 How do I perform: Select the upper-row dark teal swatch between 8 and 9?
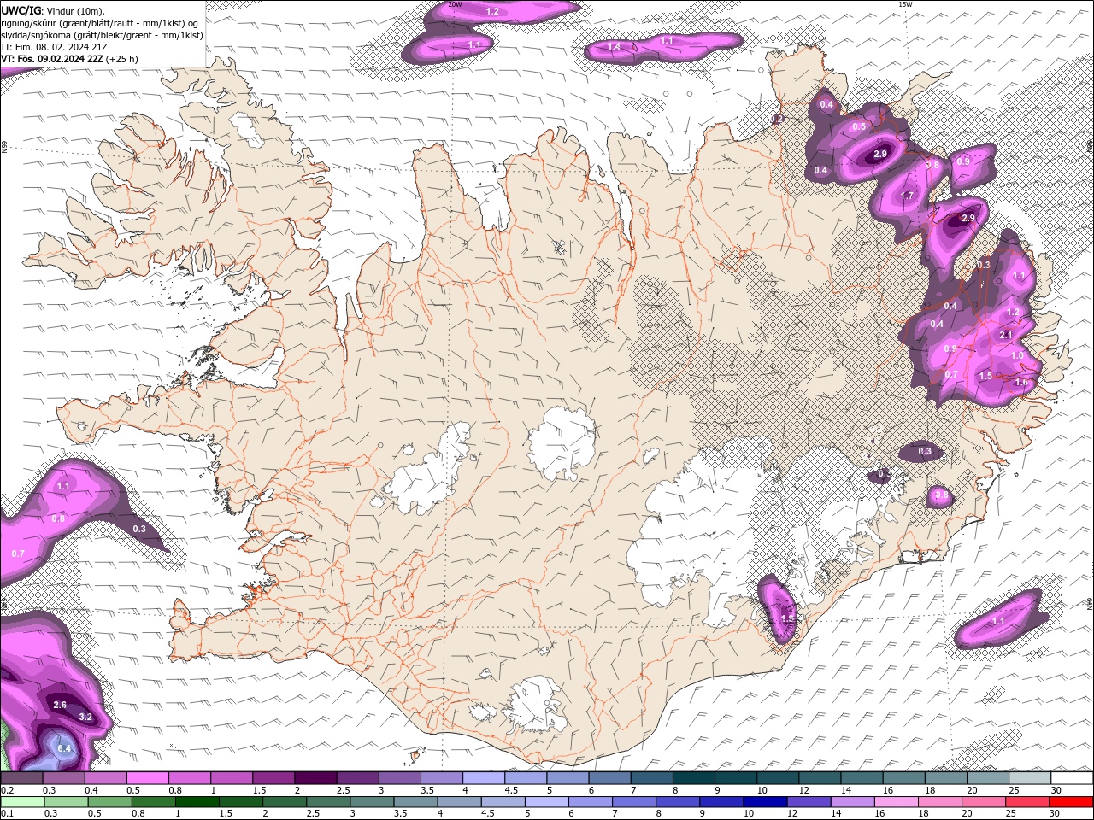[x=694, y=778]
